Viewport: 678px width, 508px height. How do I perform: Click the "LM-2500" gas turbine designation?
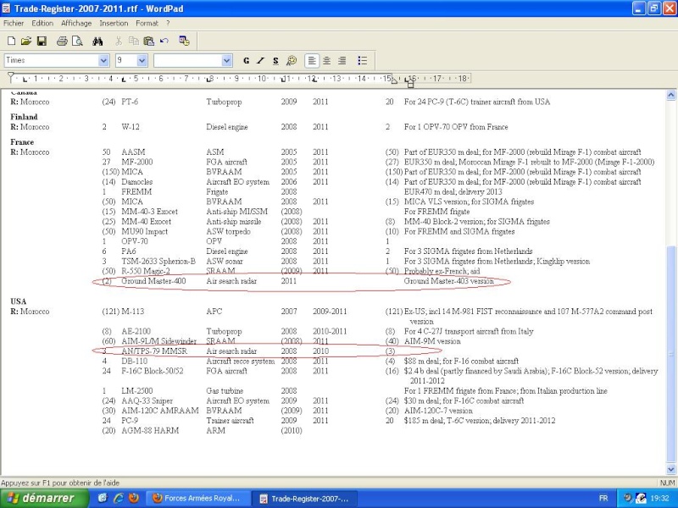tap(137, 390)
